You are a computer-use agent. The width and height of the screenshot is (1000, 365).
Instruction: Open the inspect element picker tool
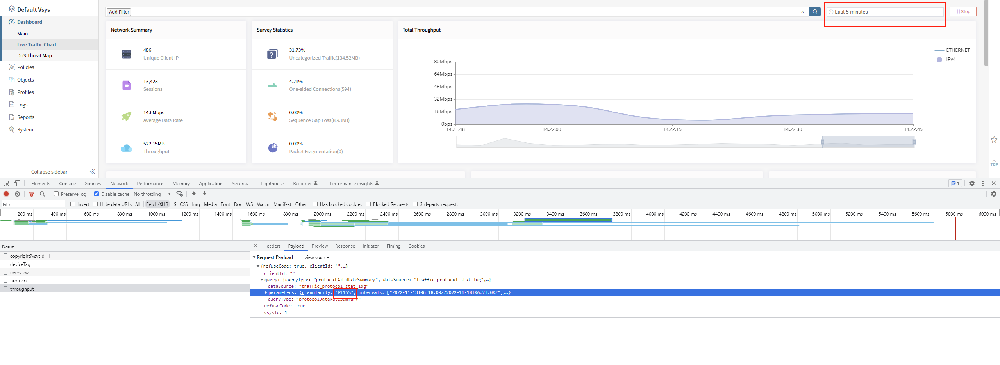coord(6,183)
